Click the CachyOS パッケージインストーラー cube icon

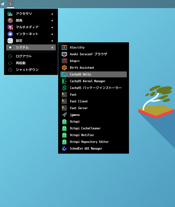pyautogui.click(x=64, y=88)
